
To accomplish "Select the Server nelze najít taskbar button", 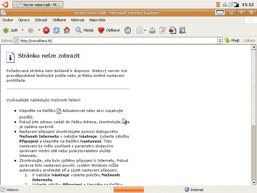I will click(x=38, y=5).
